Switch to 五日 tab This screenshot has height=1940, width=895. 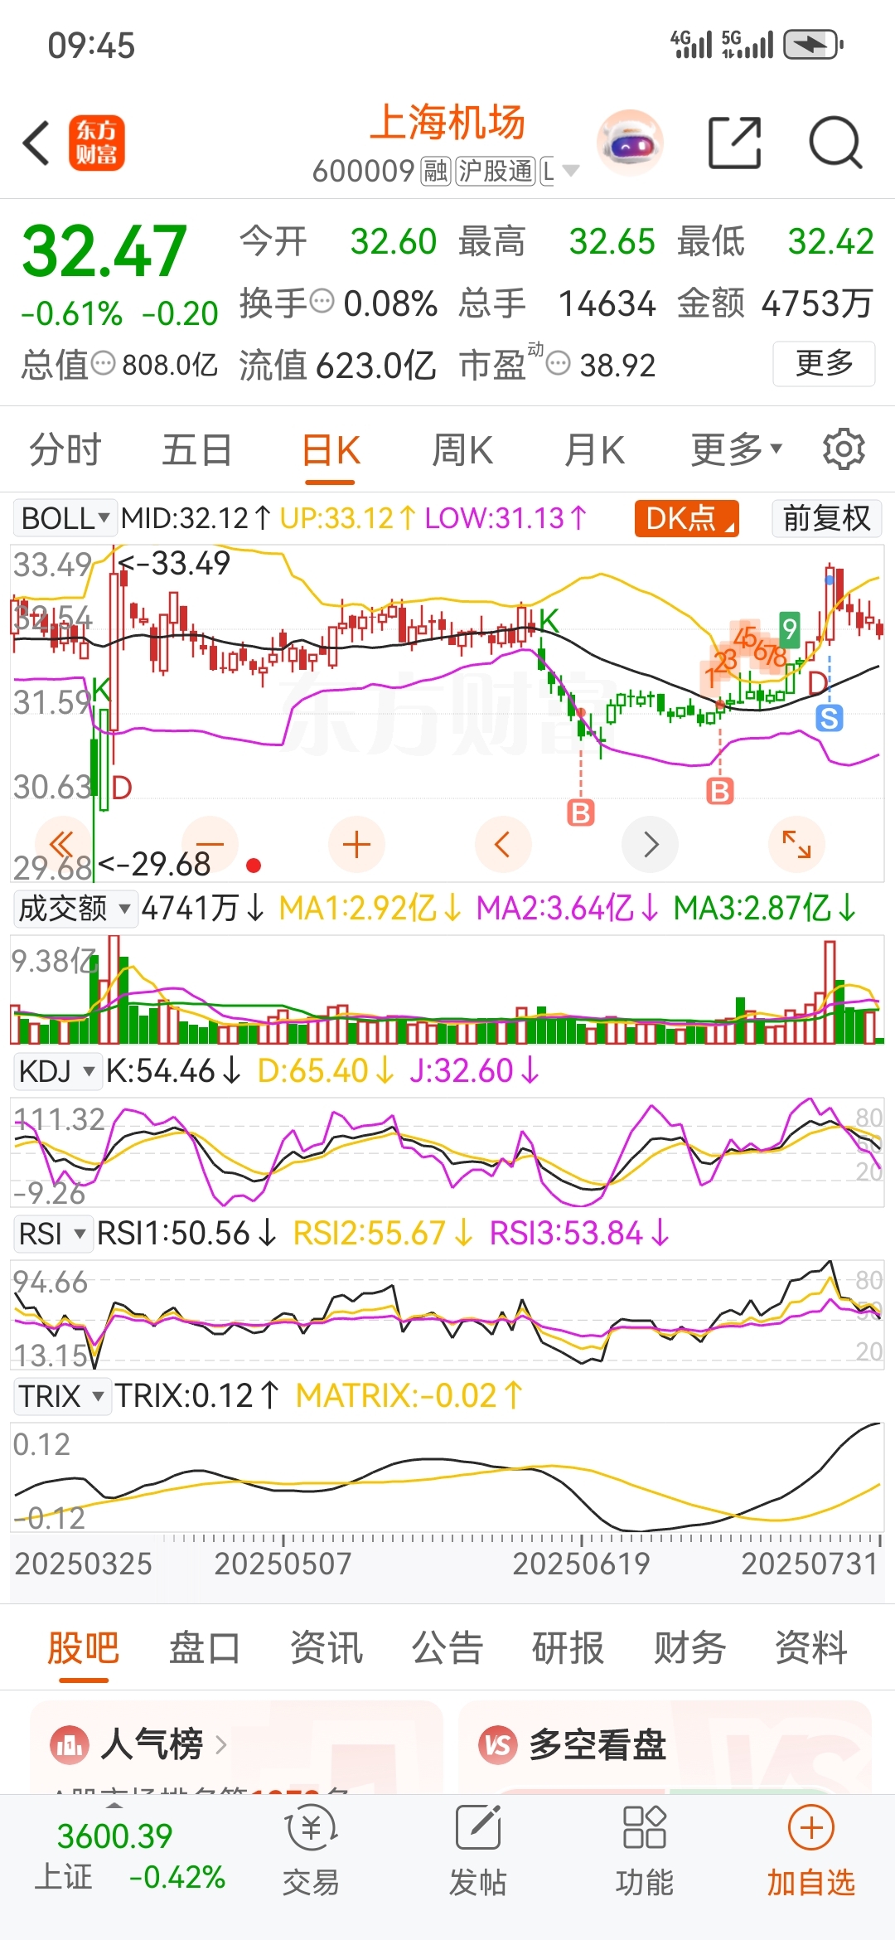(x=197, y=449)
